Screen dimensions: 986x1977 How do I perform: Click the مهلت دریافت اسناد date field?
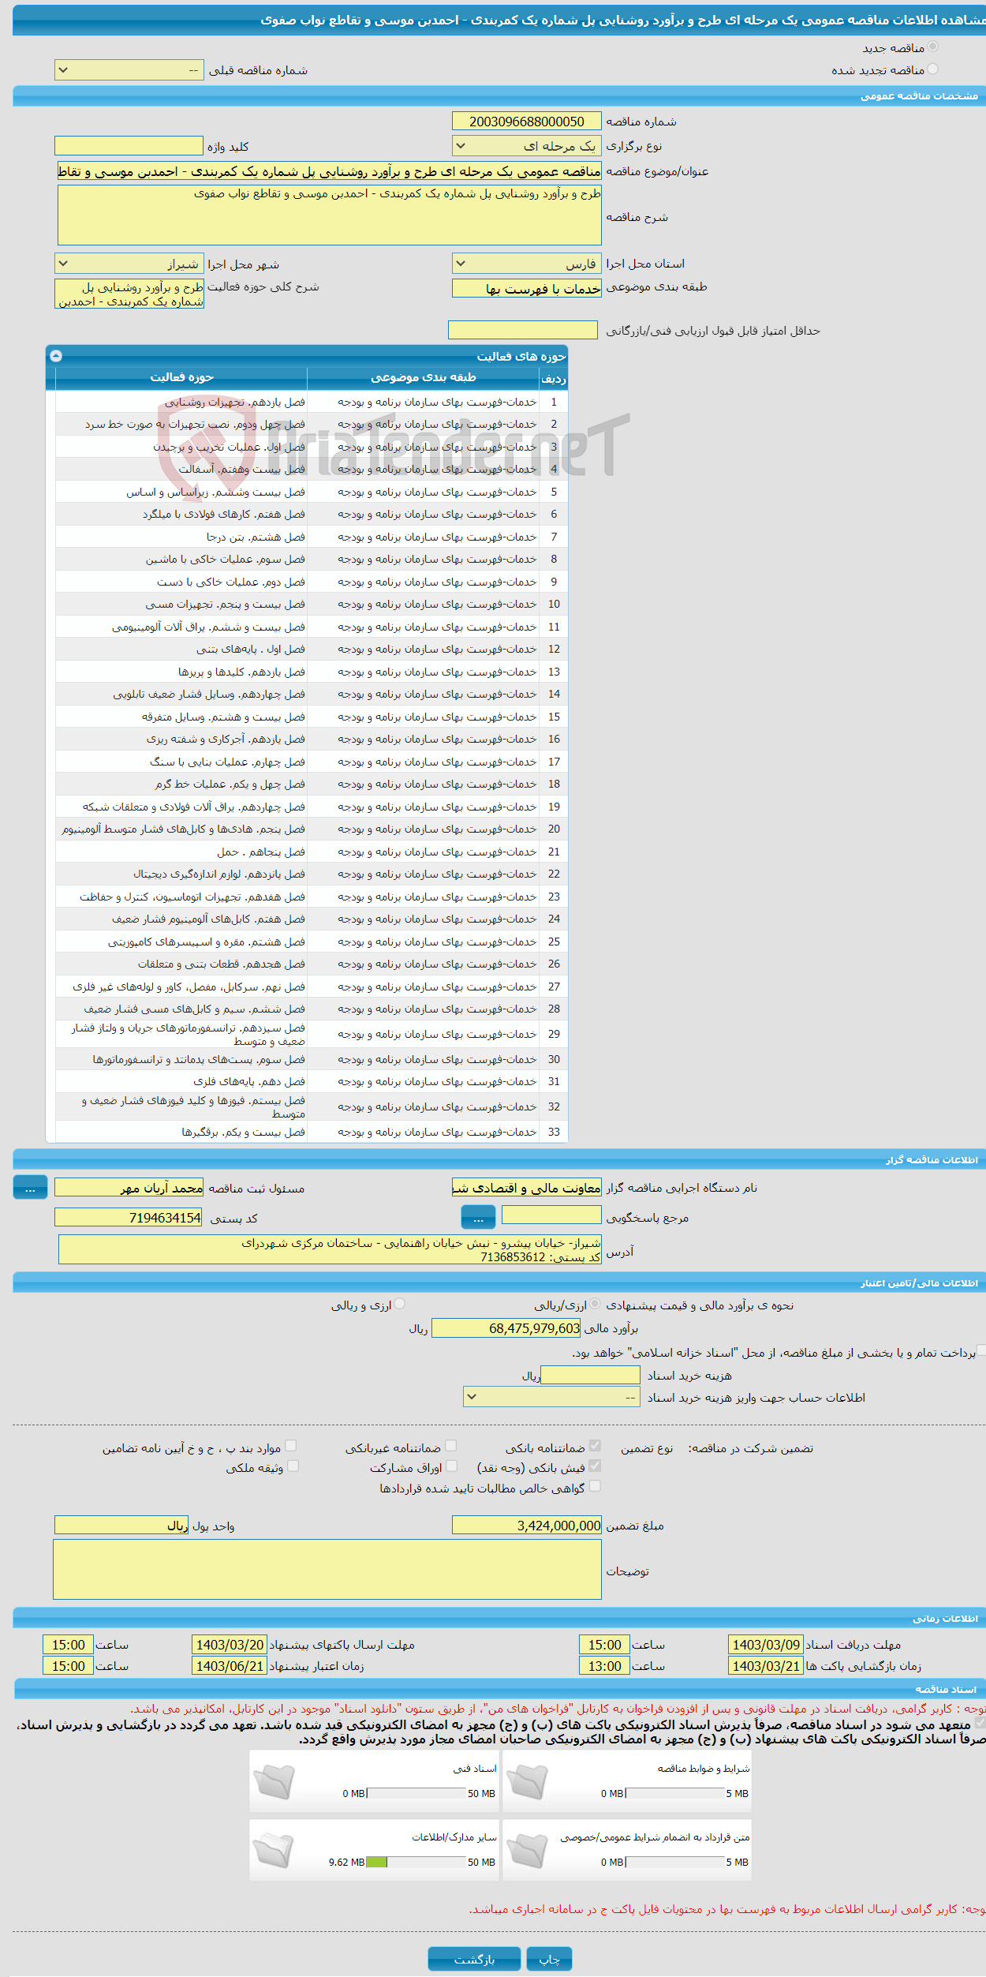(x=765, y=1645)
